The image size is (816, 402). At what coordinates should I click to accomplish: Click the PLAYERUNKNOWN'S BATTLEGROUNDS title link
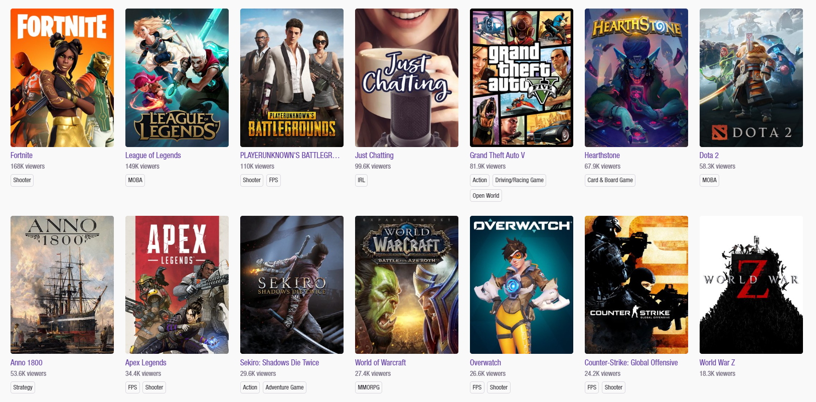pyautogui.click(x=289, y=156)
